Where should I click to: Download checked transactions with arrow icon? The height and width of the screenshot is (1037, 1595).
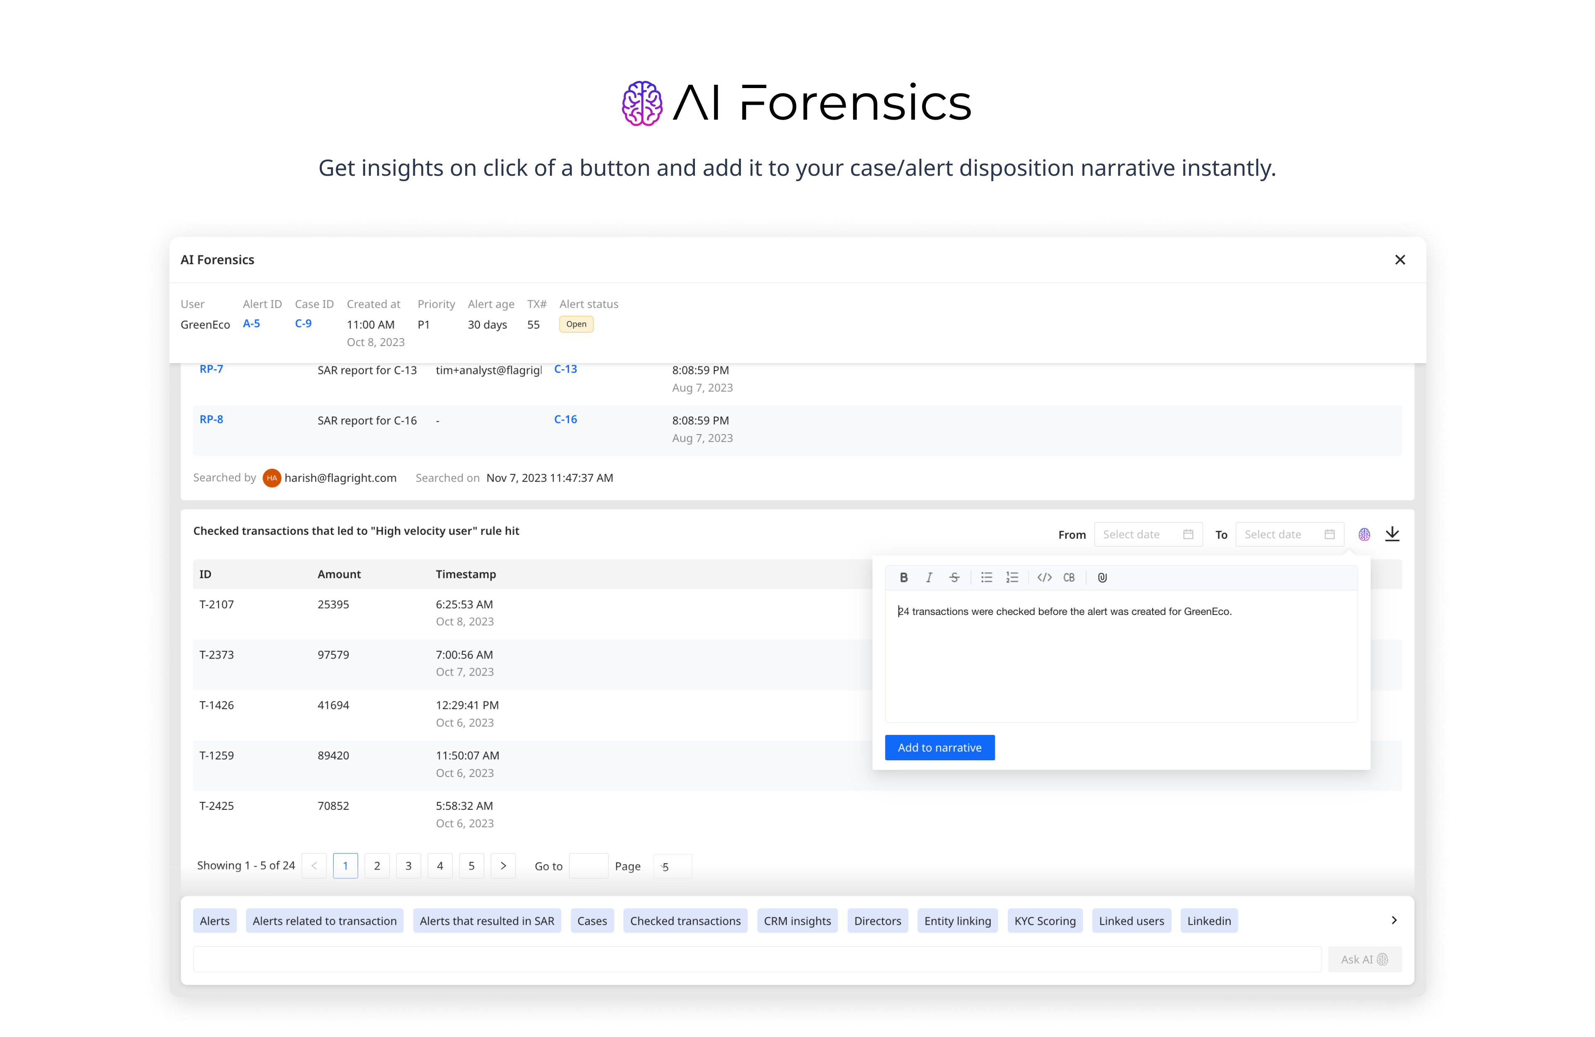[x=1392, y=534]
